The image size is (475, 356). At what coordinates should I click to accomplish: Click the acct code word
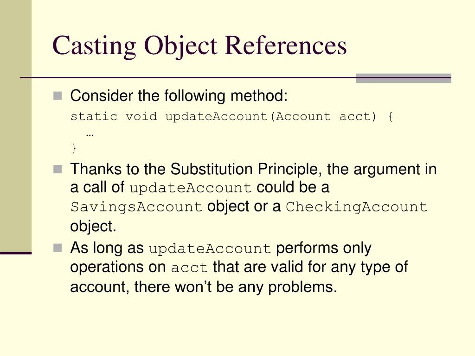click(189, 268)
